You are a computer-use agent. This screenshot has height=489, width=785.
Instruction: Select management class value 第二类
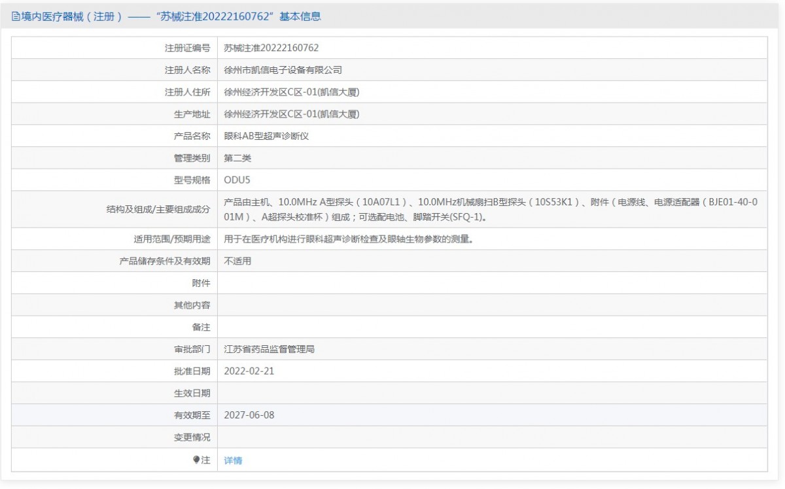[x=237, y=158]
